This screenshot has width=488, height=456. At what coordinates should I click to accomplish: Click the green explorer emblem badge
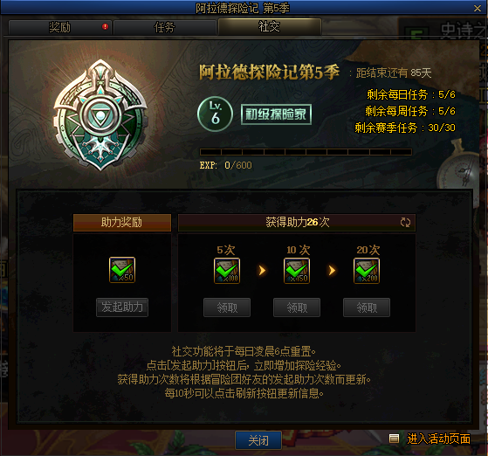click(100, 115)
